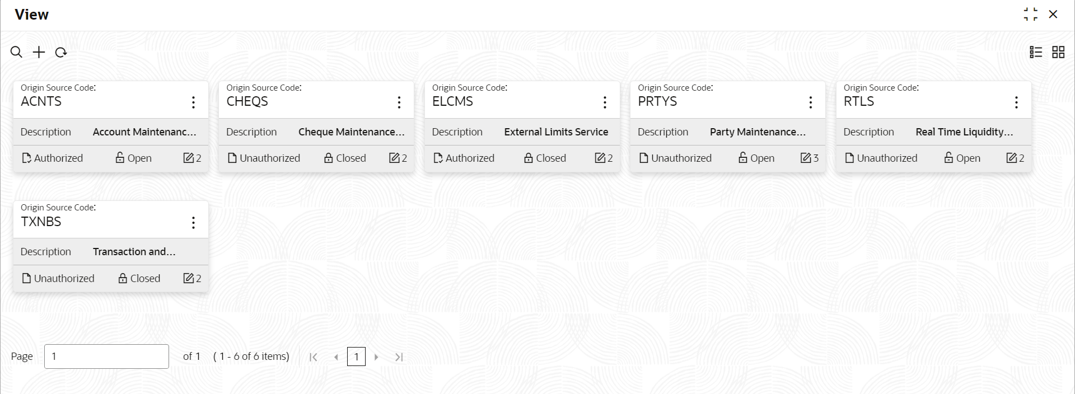Open the ACNTS card options menu
Screen dimensions: 1075x394
tap(193, 102)
